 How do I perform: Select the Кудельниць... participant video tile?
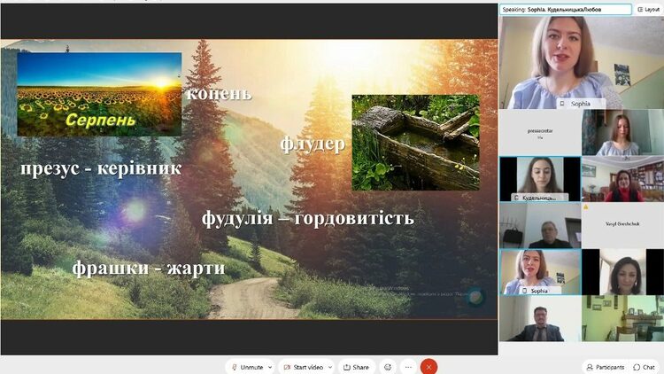[540, 178]
